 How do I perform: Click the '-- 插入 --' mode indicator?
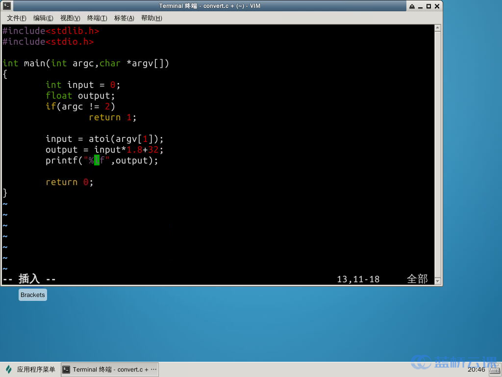click(x=29, y=279)
